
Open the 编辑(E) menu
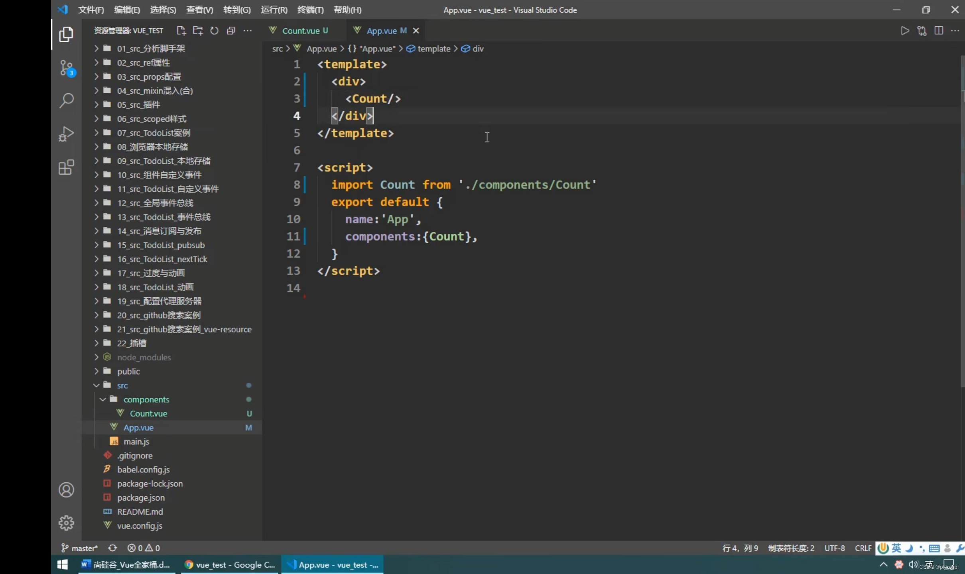[127, 10]
